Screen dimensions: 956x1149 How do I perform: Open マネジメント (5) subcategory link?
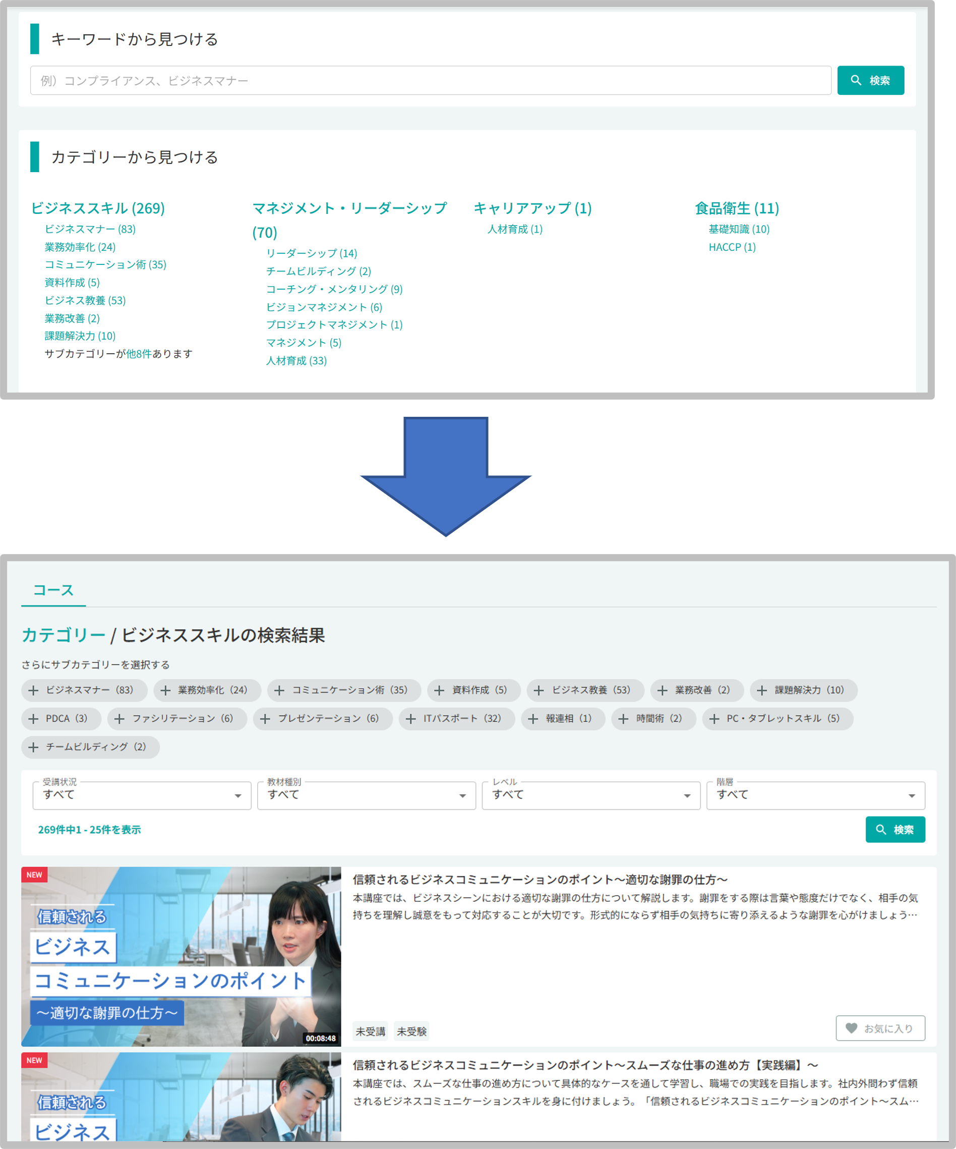coord(304,343)
